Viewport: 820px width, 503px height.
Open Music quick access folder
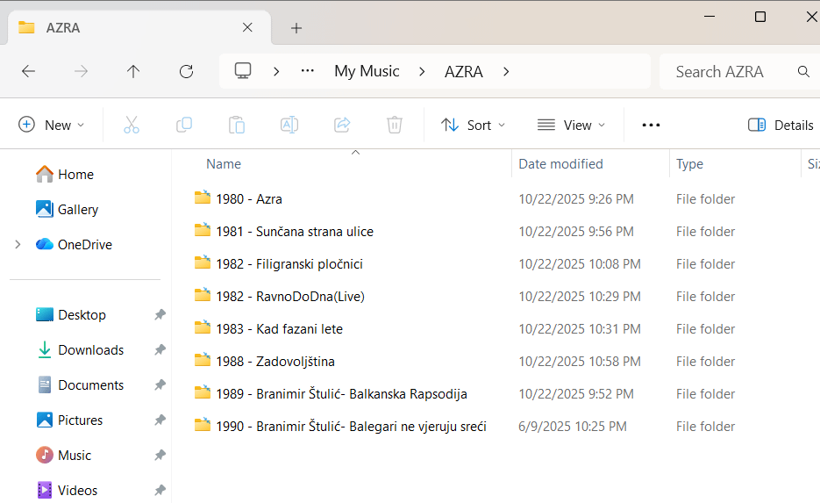63,455
